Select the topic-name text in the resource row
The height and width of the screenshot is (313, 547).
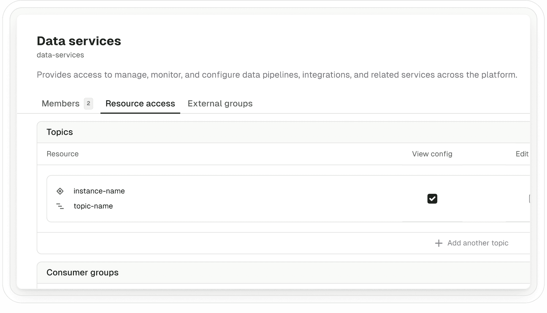point(93,206)
